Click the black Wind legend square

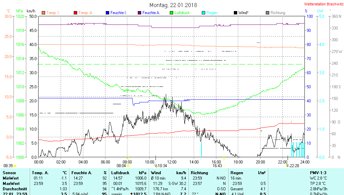pos(235,13)
